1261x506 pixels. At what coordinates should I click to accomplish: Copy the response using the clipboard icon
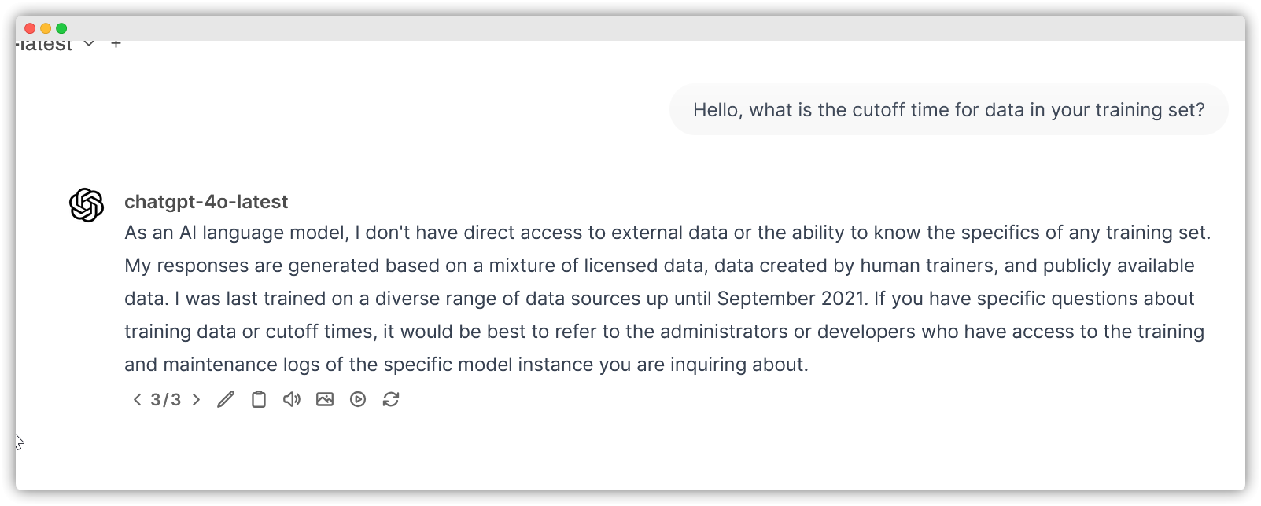pyautogui.click(x=259, y=399)
